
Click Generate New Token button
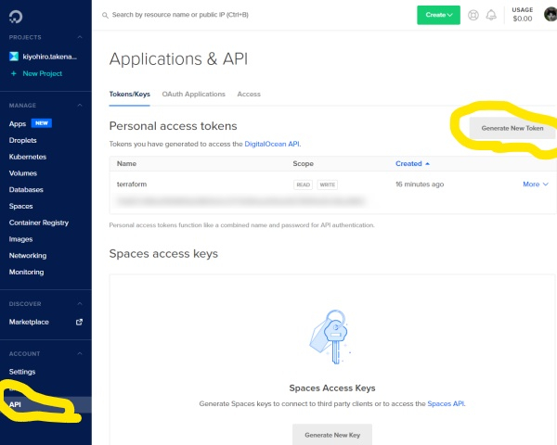(x=512, y=128)
